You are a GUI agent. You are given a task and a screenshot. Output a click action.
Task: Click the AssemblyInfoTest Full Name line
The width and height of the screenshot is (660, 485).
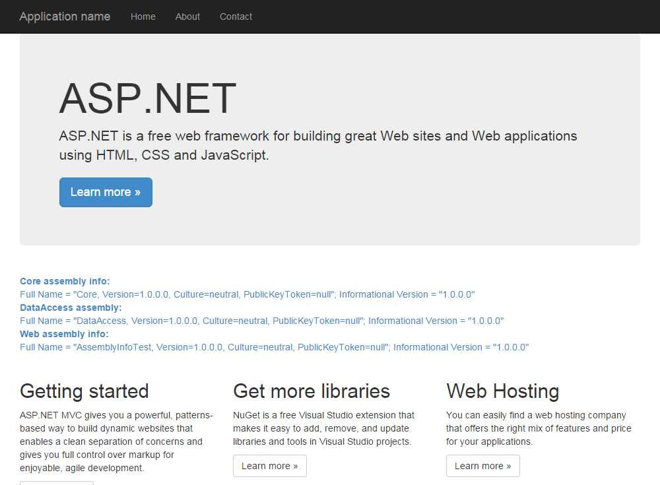pyautogui.click(x=274, y=347)
